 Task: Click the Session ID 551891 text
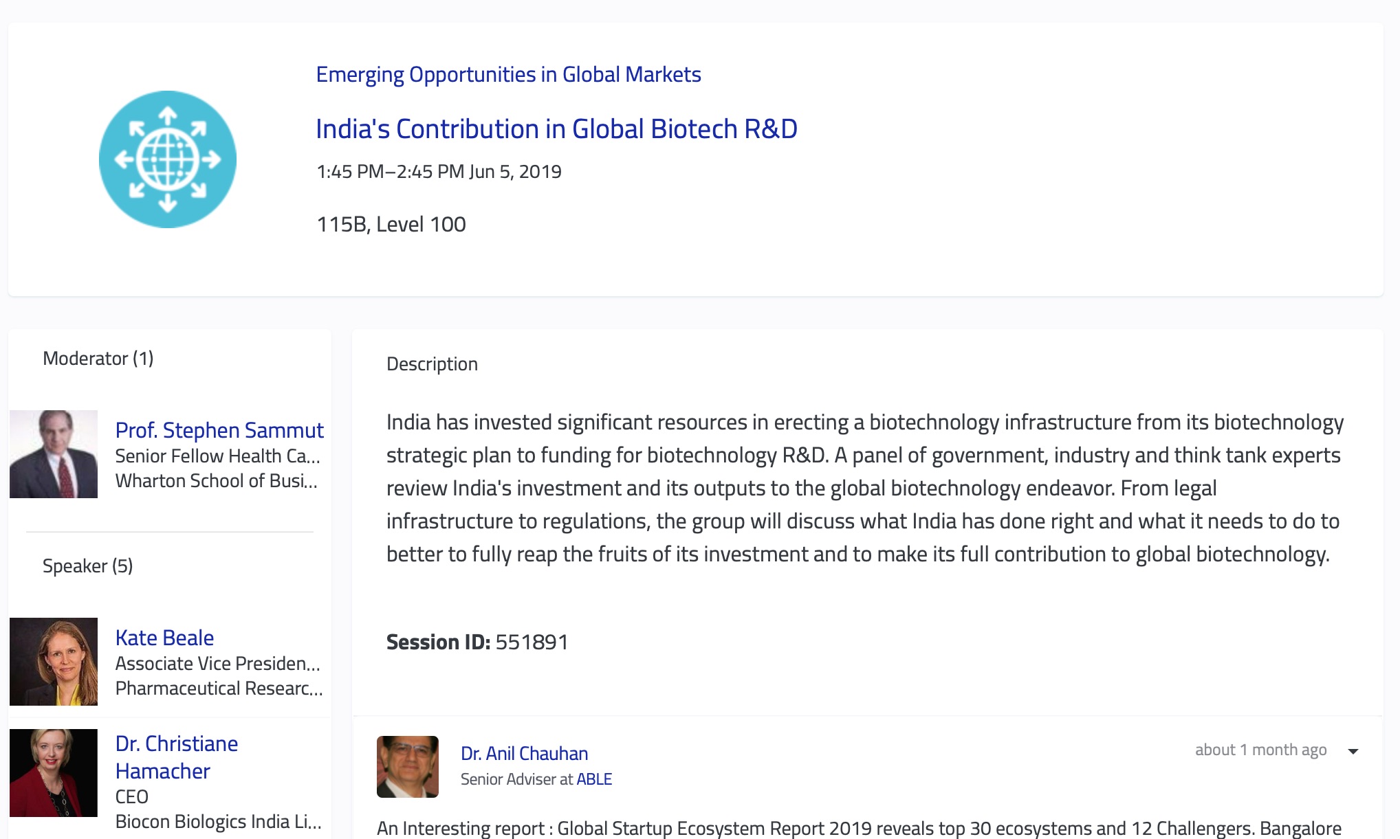(477, 642)
